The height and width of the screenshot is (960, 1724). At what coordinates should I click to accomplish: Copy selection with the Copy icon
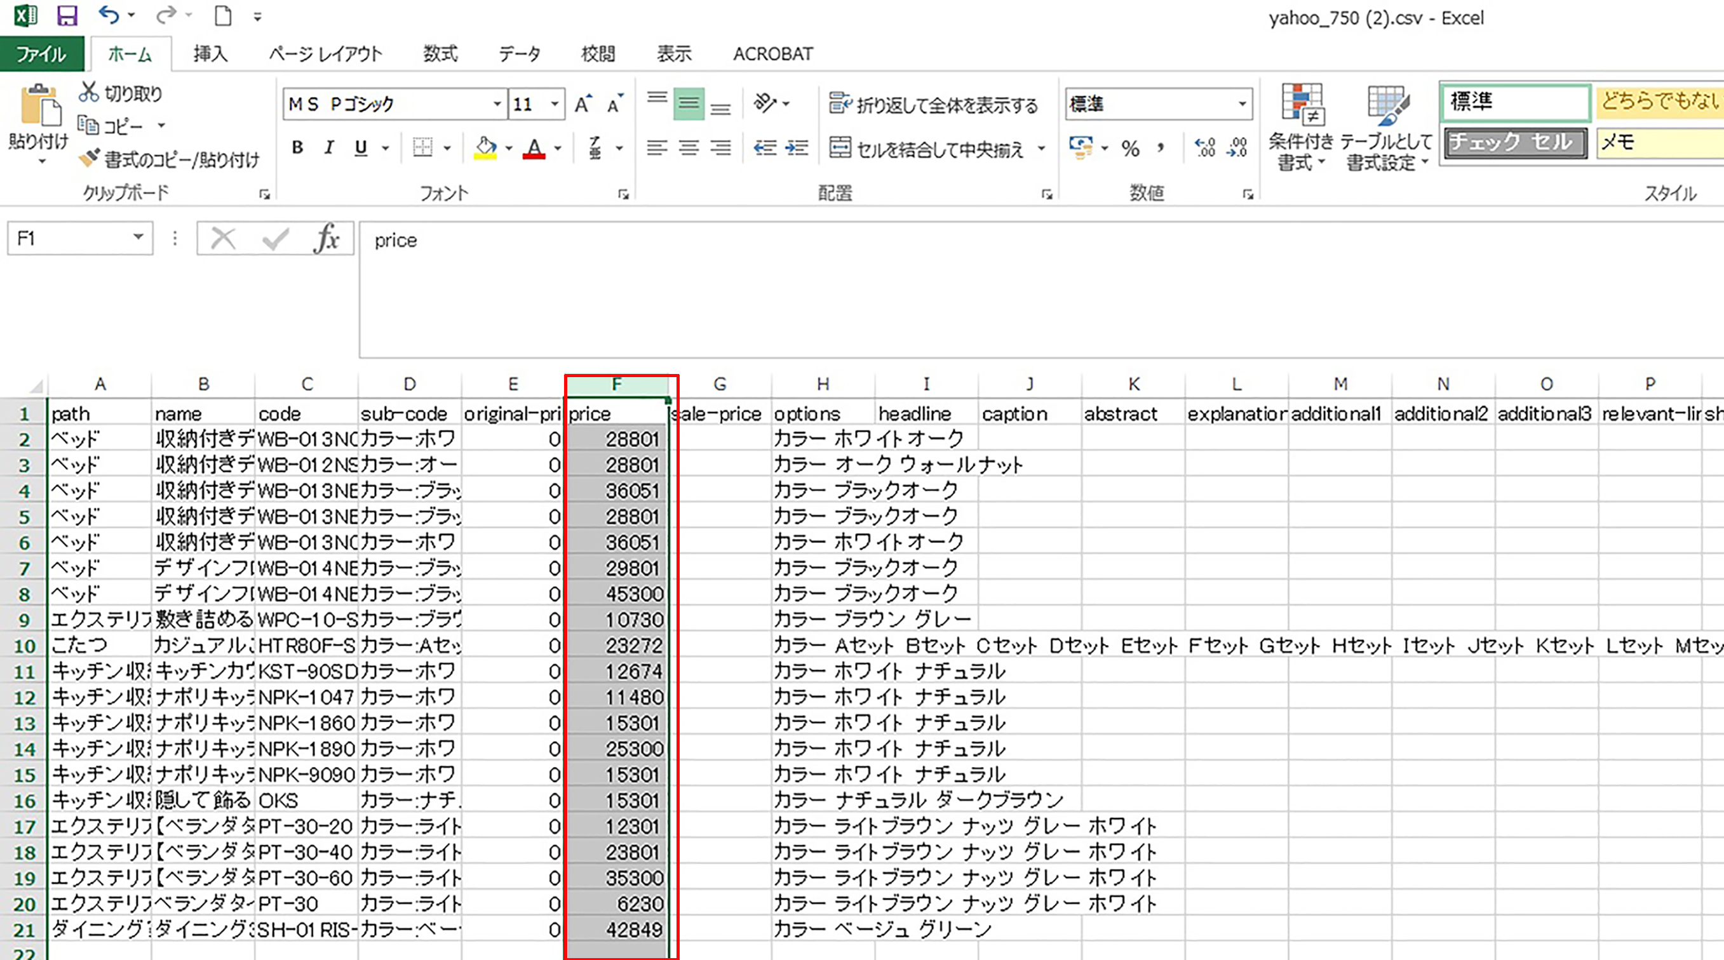[88, 125]
